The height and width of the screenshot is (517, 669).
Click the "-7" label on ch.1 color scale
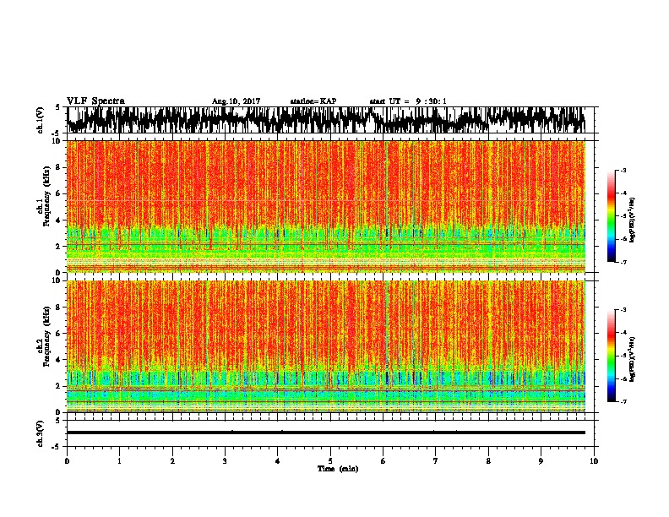623,262
